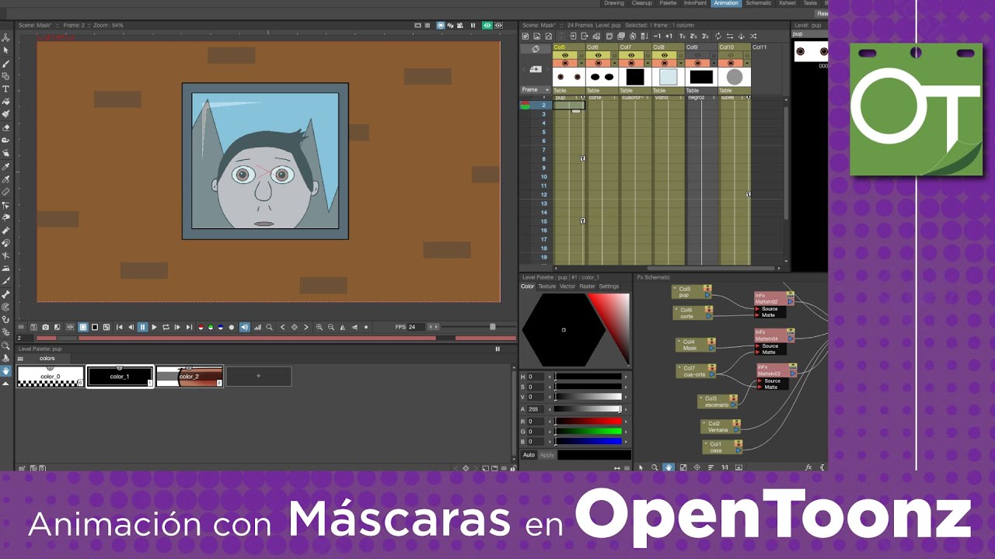Open Col9 column options dropdown arrow
995x559 pixels.
tap(714, 63)
